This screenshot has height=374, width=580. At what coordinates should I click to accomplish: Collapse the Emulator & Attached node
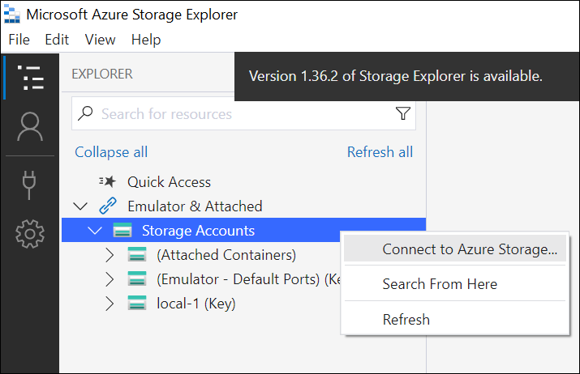coord(81,206)
